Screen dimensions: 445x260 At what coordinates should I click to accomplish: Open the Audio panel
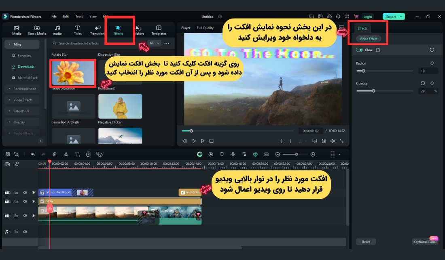(x=57, y=30)
